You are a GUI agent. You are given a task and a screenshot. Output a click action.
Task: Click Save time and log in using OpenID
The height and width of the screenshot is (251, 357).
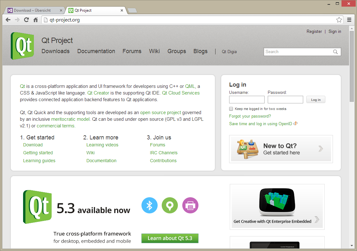pyautogui.click(x=260, y=124)
